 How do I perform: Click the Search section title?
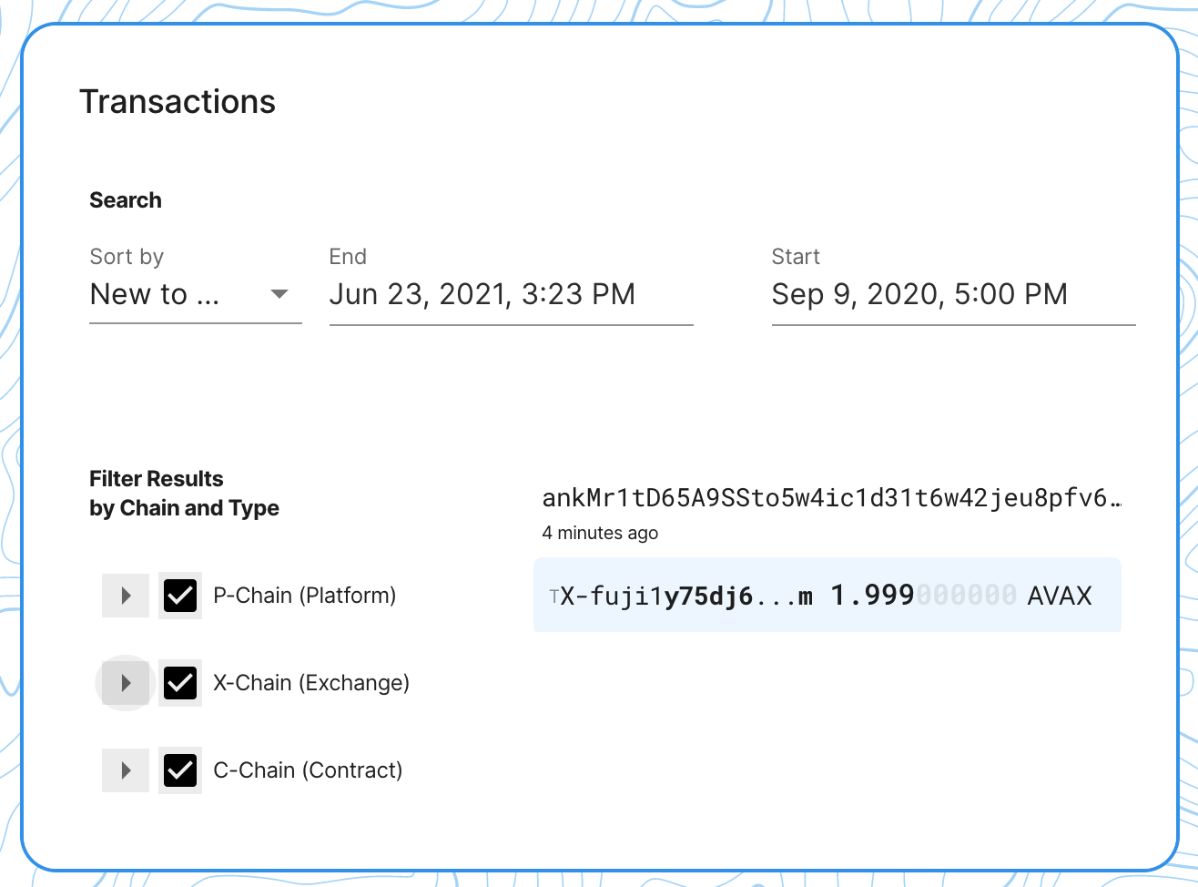[x=126, y=200]
